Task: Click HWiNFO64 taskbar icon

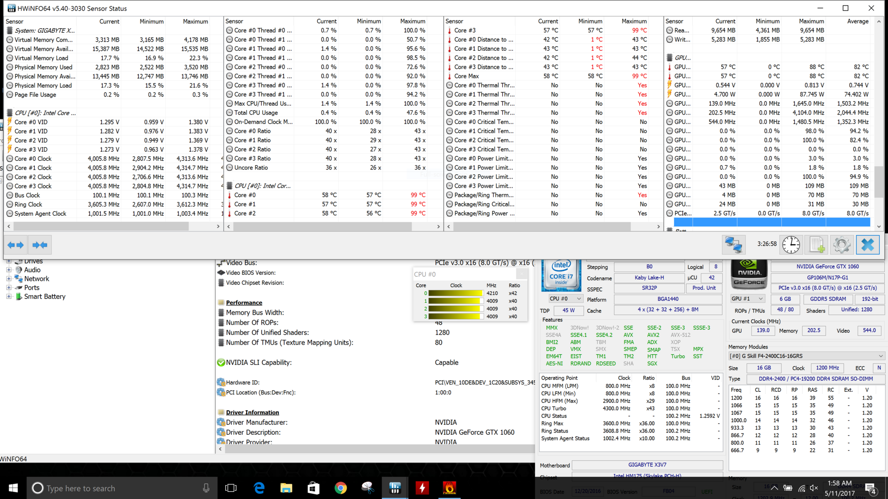Action: pos(395,488)
